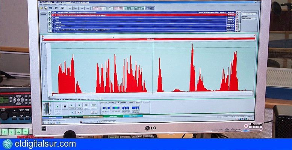Click the first clip-arrangement icon in Clip tab

pyautogui.click(x=106, y=108)
